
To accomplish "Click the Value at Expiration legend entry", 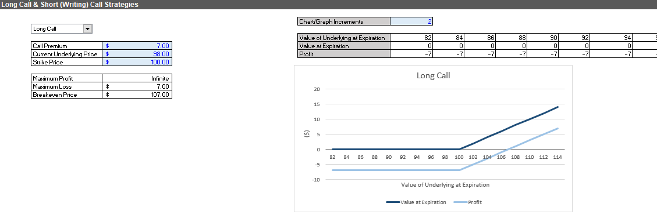I will (x=416, y=202).
